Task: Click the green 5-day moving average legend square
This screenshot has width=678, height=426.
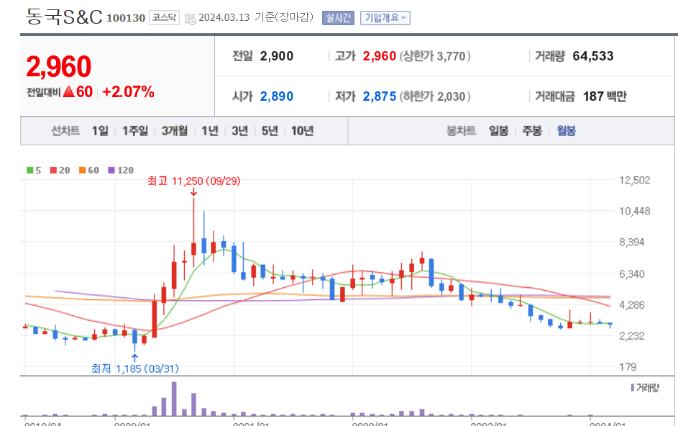Action: [x=29, y=170]
